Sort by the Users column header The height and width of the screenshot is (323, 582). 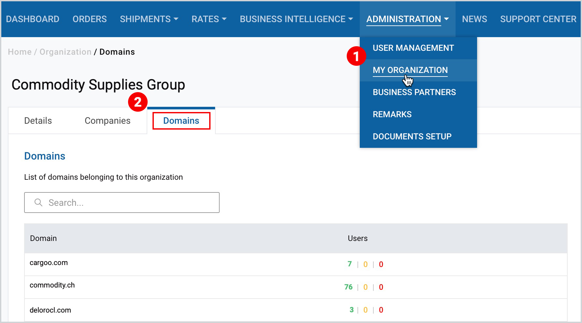tap(357, 238)
